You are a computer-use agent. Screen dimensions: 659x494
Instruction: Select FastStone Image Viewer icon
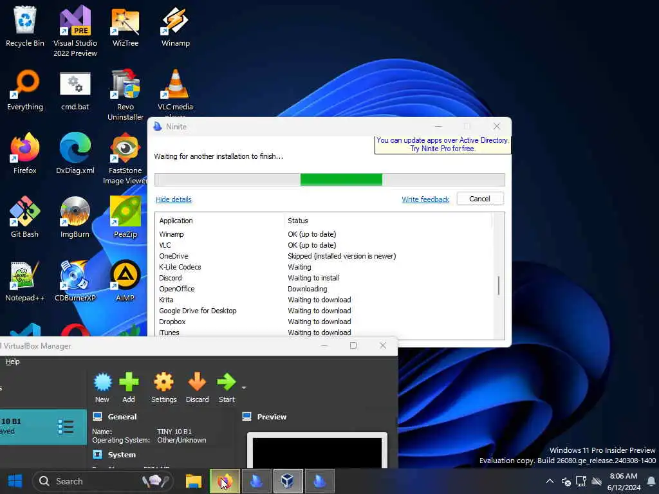(125, 159)
